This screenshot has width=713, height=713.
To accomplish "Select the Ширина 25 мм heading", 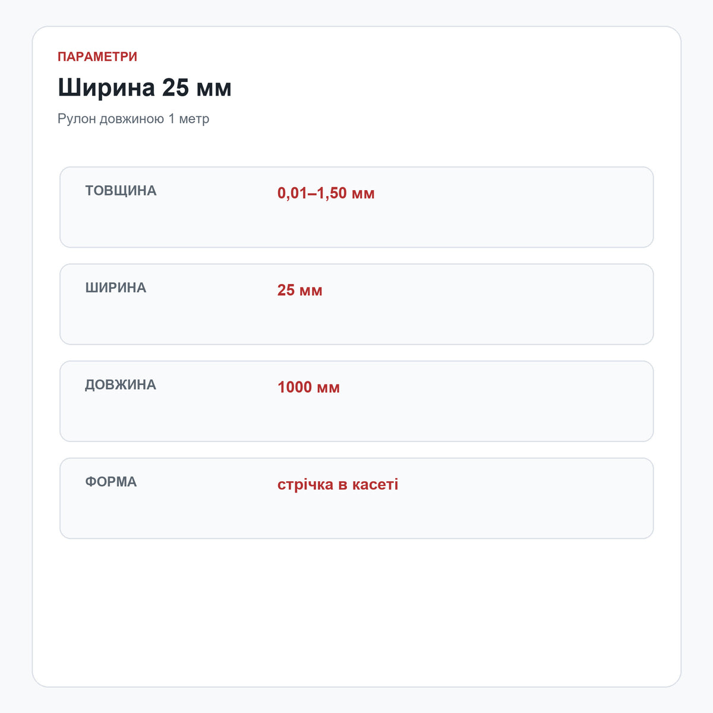I will tap(144, 88).
